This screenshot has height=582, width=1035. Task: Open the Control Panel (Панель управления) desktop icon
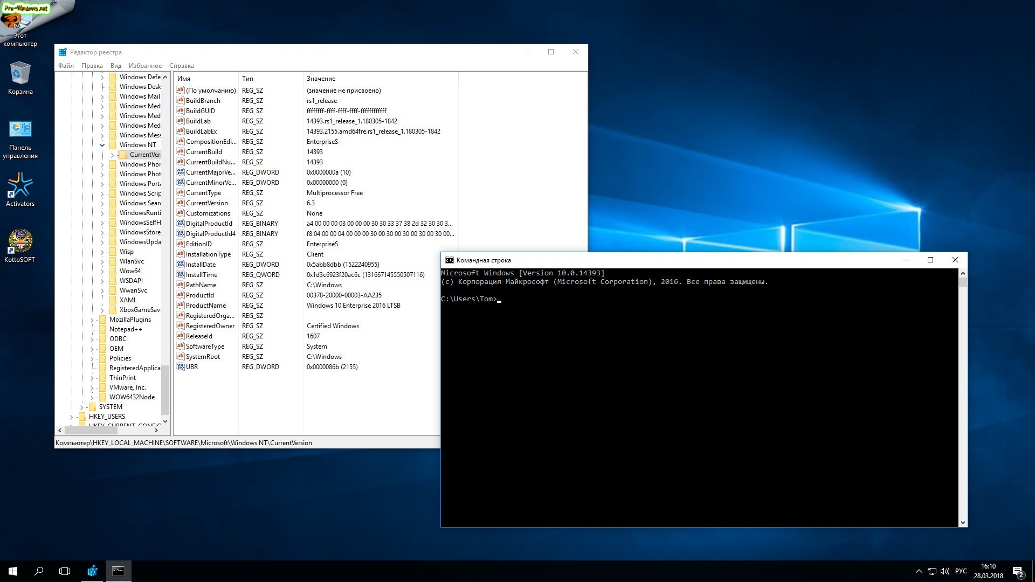[20, 130]
